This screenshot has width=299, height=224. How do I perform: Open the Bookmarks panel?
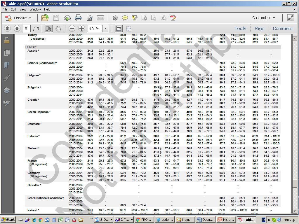(x=7, y=65)
